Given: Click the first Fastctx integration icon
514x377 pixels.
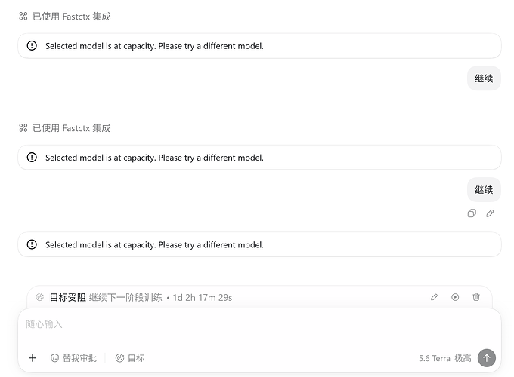Looking at the screenshot, I should pyautogui.click(x=23, y=17).
